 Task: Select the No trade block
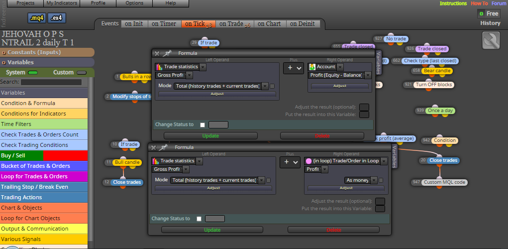pyautogui.click(x=396, y=39)
